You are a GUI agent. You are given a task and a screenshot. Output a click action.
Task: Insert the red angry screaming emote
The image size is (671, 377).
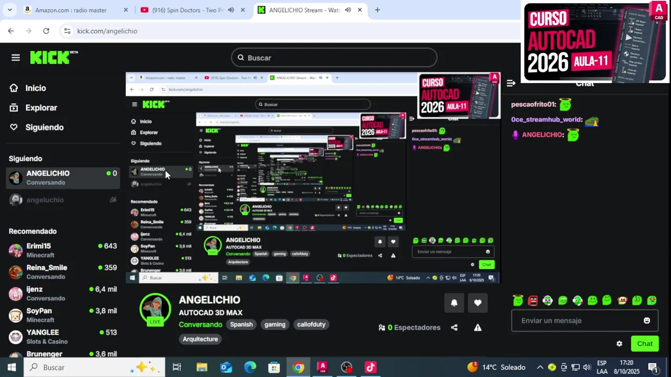pyautogui.click(x=533, y=300)
